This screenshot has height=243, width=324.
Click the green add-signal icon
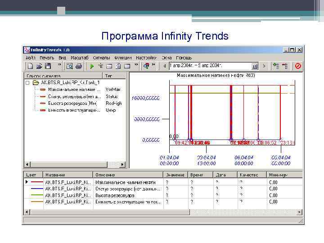tap(276, 66)
